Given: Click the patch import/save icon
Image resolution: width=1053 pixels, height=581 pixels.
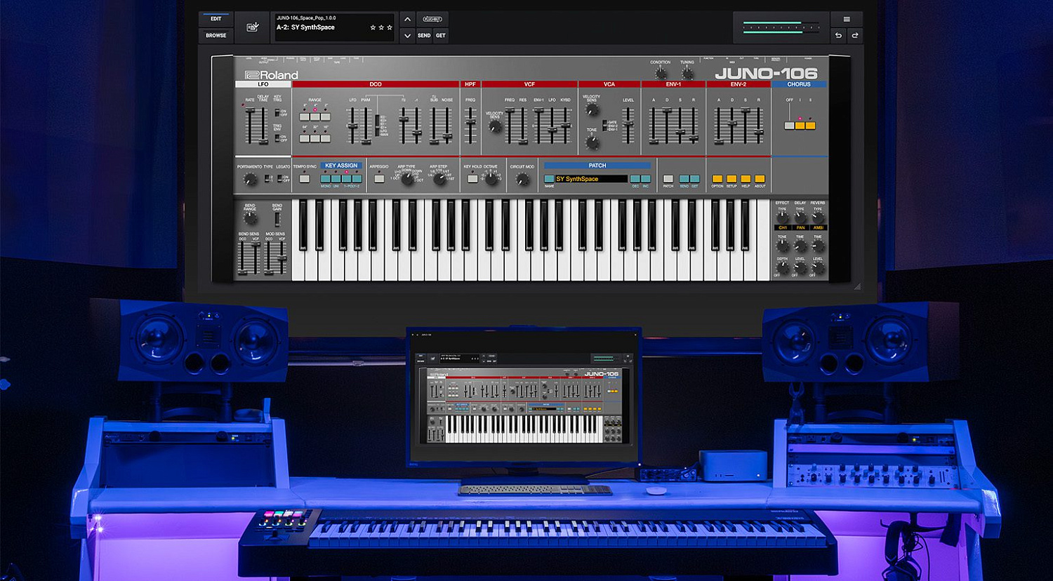Looking at the screenshot, I should click(253, 27).
